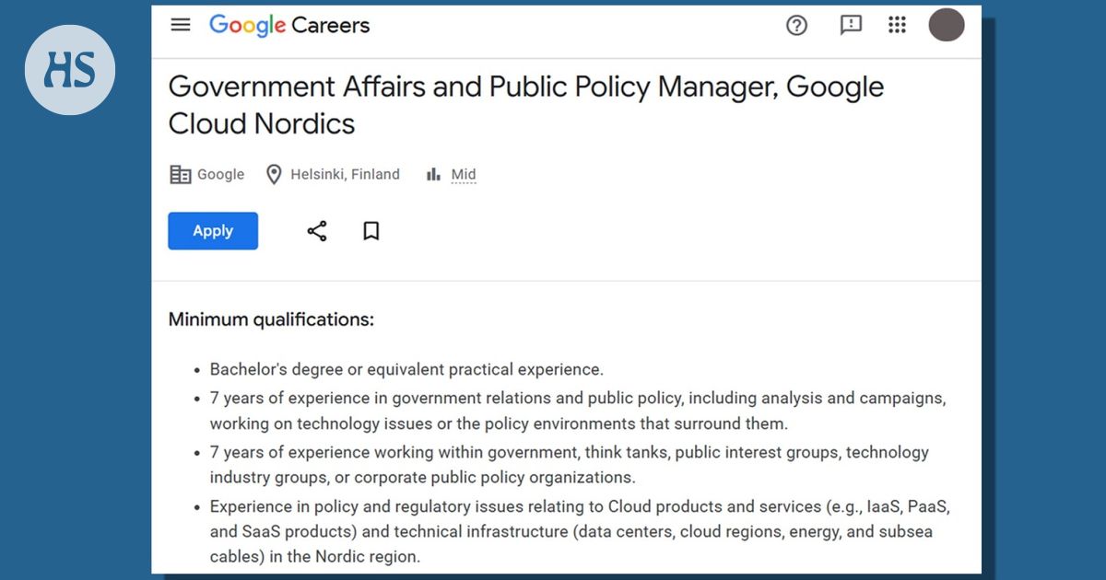
Task: Click the job title heading
Action: tap(526, 105)
